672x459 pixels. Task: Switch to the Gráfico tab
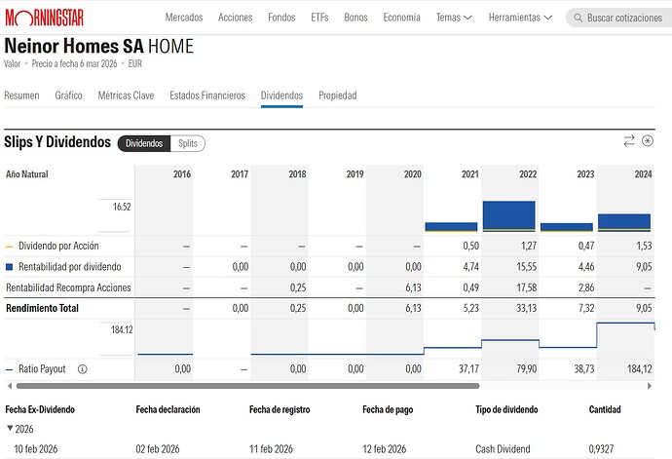(68, 96)
